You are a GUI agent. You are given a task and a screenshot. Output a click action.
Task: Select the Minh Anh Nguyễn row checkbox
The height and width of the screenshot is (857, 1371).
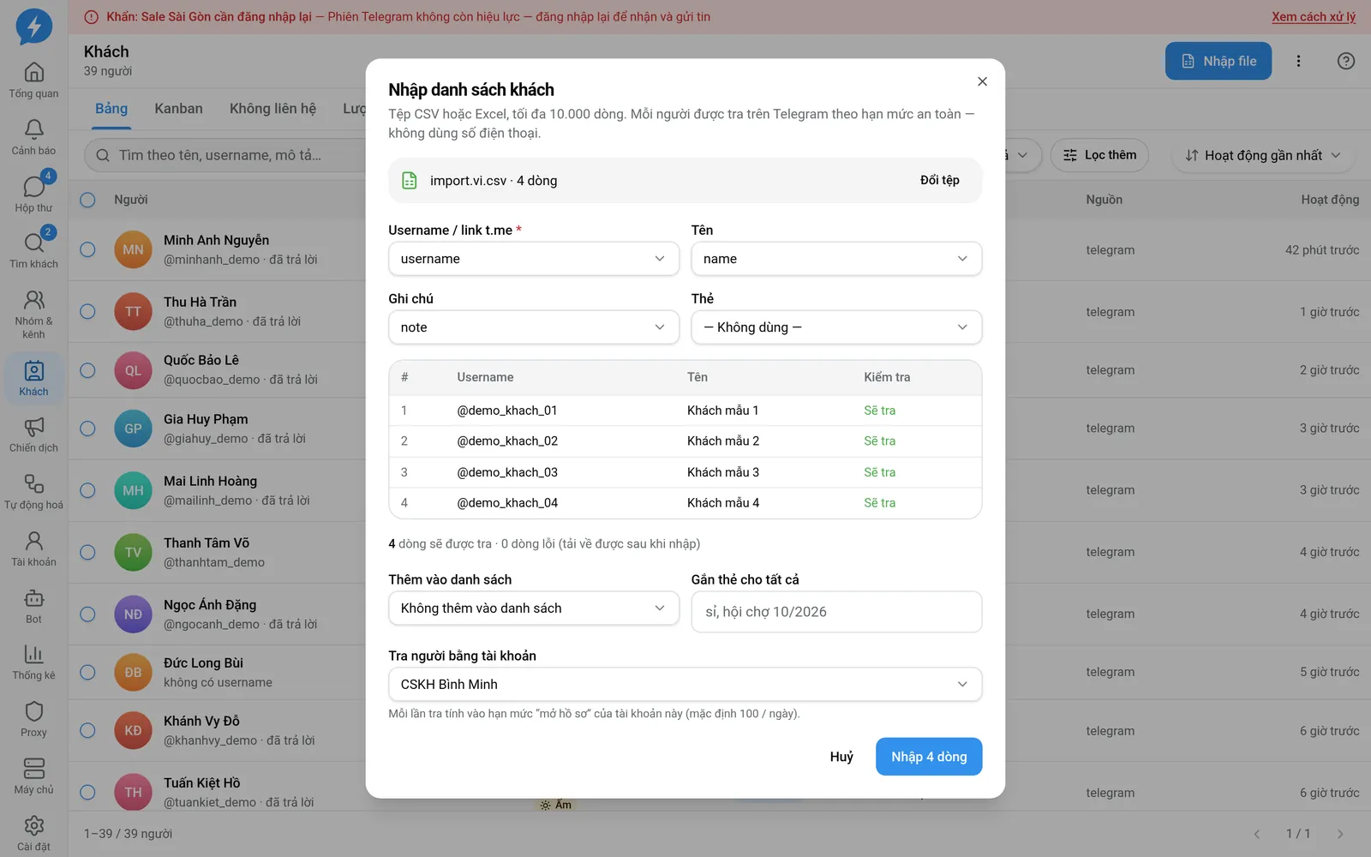[x=87, y=249]
